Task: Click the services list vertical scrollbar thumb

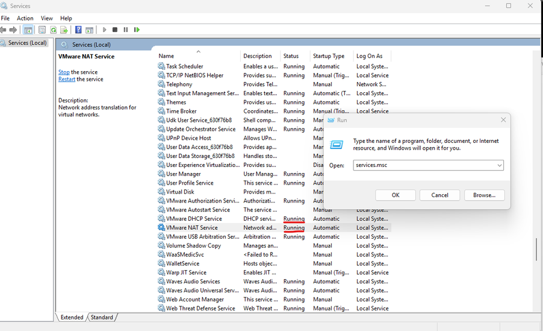Action: tap(536, 249)
